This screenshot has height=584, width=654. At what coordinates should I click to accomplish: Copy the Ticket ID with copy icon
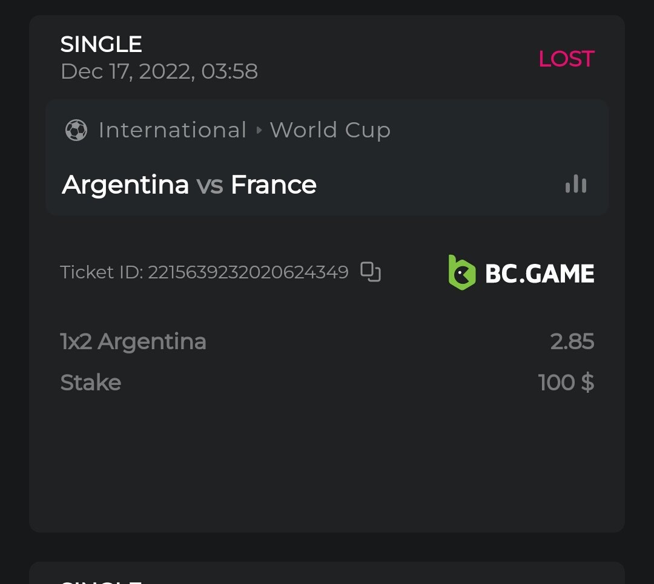tap(371, 272)
